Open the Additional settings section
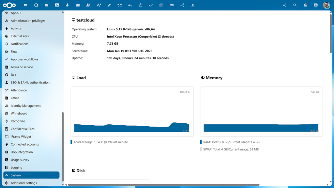 click(x=31, y=183)
